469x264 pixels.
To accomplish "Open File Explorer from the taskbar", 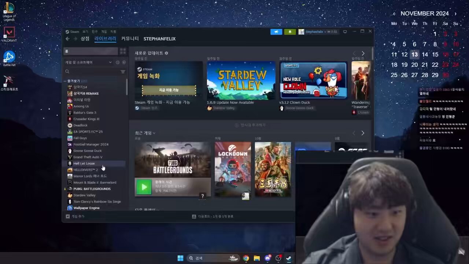I will click(x=257, y=258).
